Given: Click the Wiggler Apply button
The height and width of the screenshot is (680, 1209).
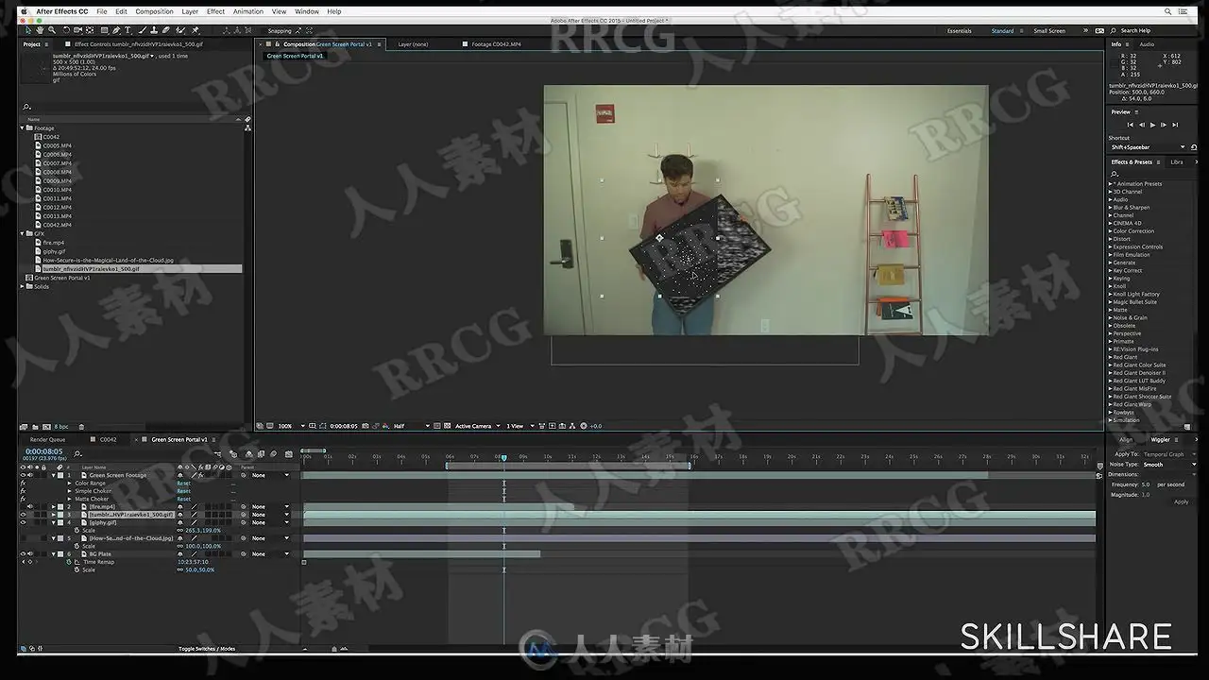Looking at the screenshot, I should coord(1181,501).
